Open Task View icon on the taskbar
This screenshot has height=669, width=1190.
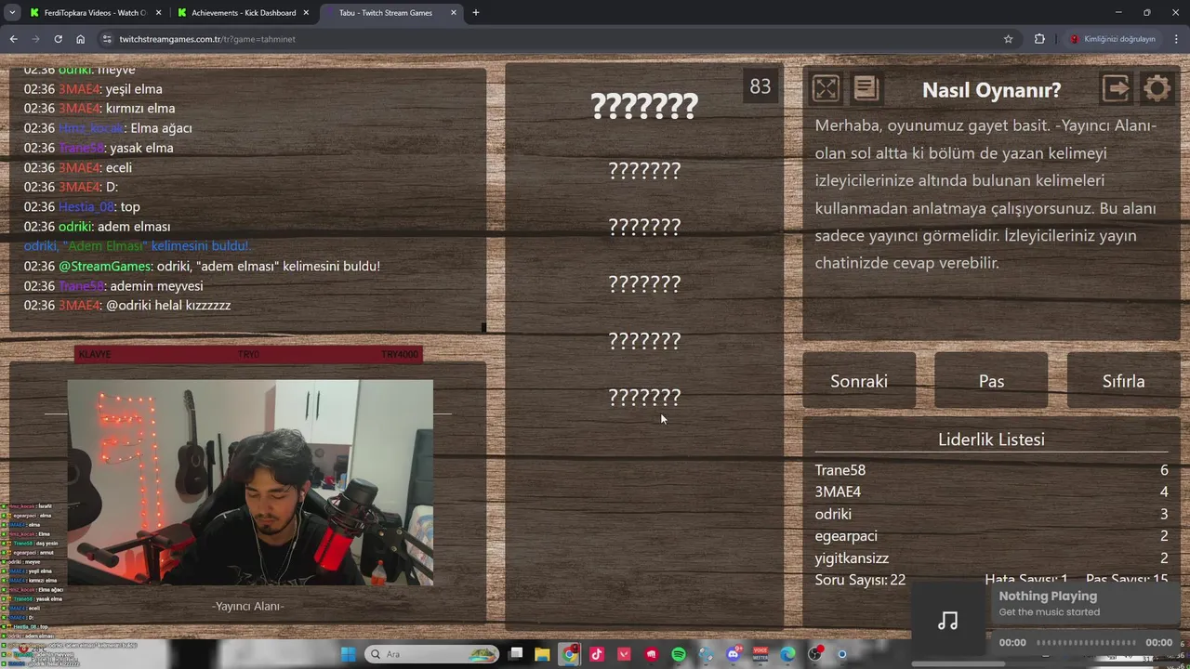(516, 654)
